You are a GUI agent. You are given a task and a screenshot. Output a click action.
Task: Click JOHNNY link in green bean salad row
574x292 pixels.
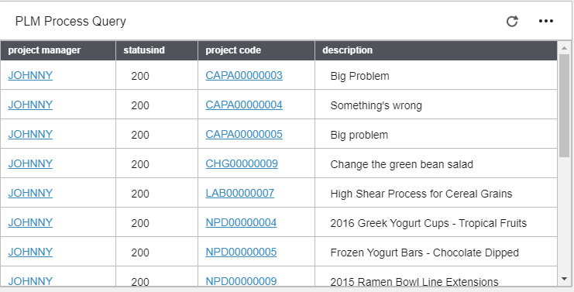[x=30, y=163]
